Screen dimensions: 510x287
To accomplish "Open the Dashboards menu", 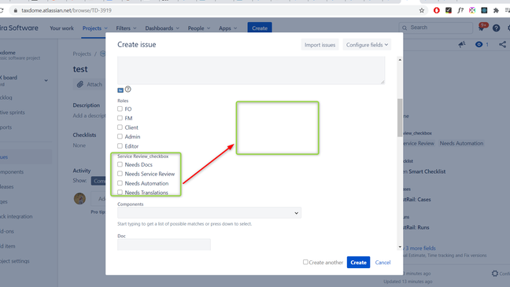I will (162, 28).
